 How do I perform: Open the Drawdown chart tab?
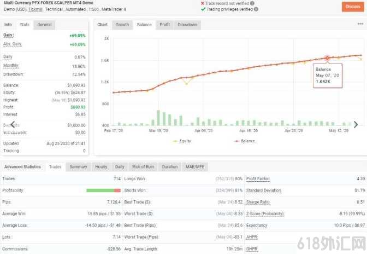click(x=187, y=25)
